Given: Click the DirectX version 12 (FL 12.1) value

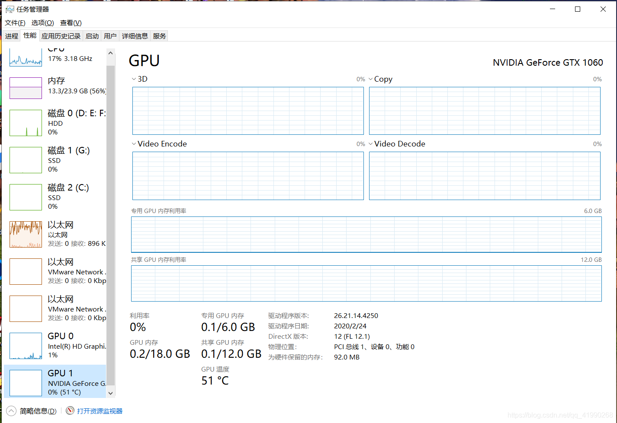Looking at the screenshot, I should pyautogui.click(x=352, y=337).
